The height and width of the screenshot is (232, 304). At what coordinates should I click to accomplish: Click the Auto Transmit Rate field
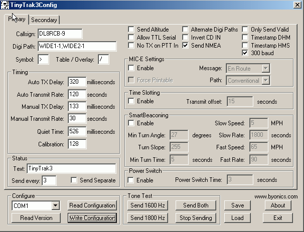pyautogui.click(x=77, y=94)
